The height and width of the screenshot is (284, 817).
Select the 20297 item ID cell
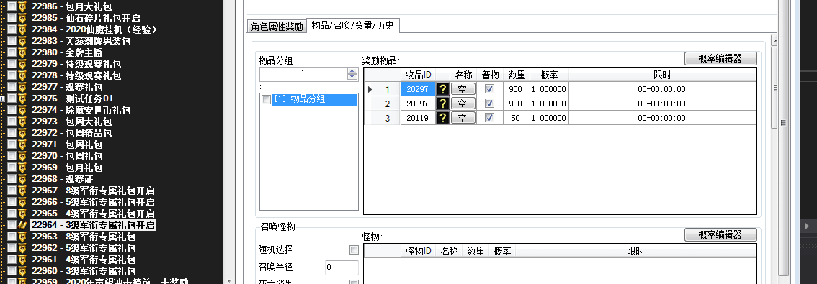click(x=418, y=89)
